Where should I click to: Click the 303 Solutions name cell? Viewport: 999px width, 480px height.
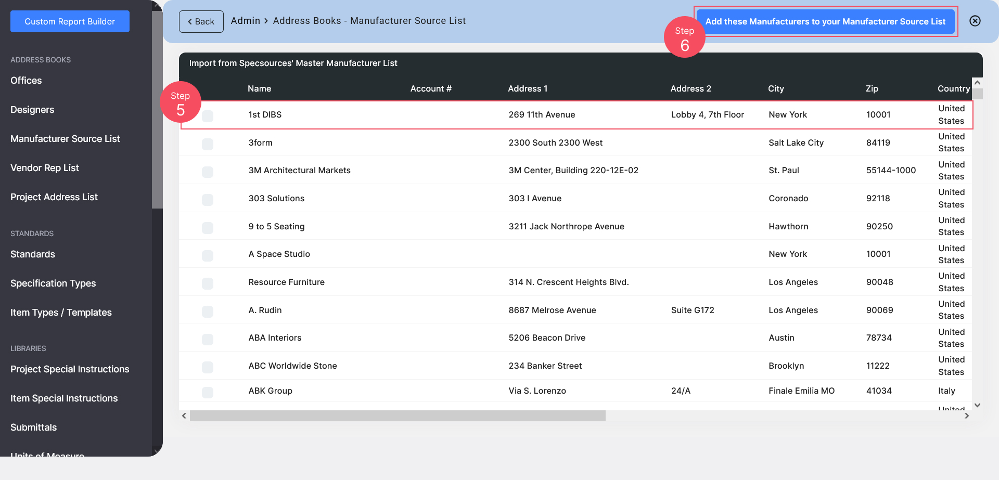pos(276,198)
